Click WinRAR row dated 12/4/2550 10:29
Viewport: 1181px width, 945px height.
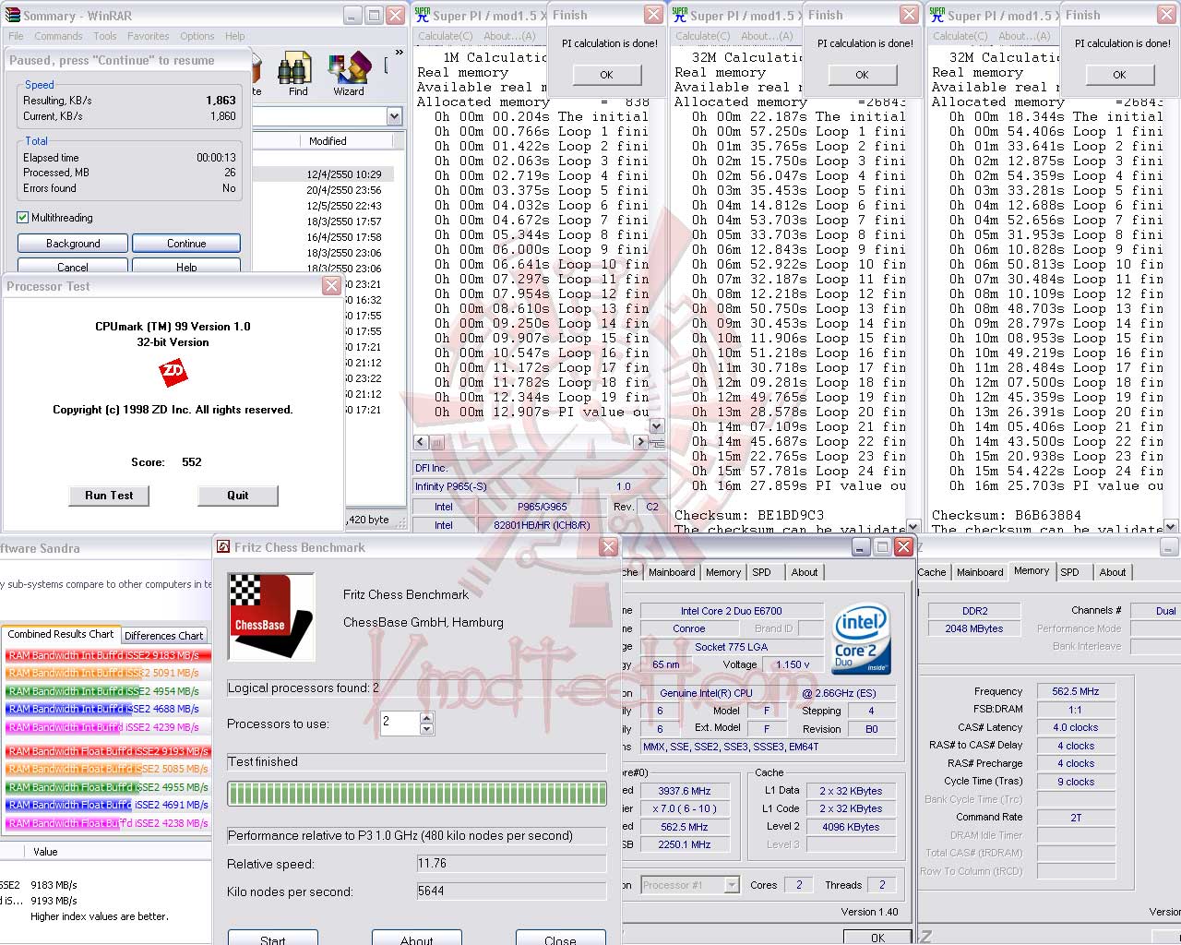pos(323,174)
